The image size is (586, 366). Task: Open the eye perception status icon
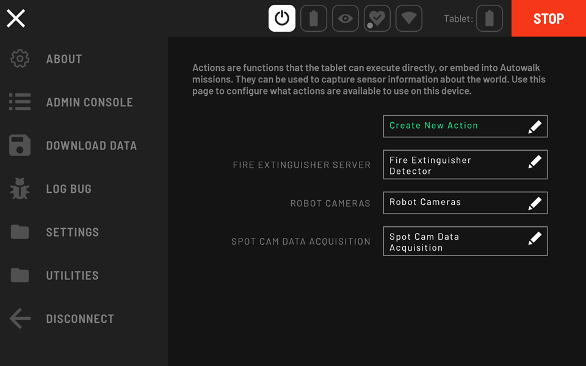(345, 18)
